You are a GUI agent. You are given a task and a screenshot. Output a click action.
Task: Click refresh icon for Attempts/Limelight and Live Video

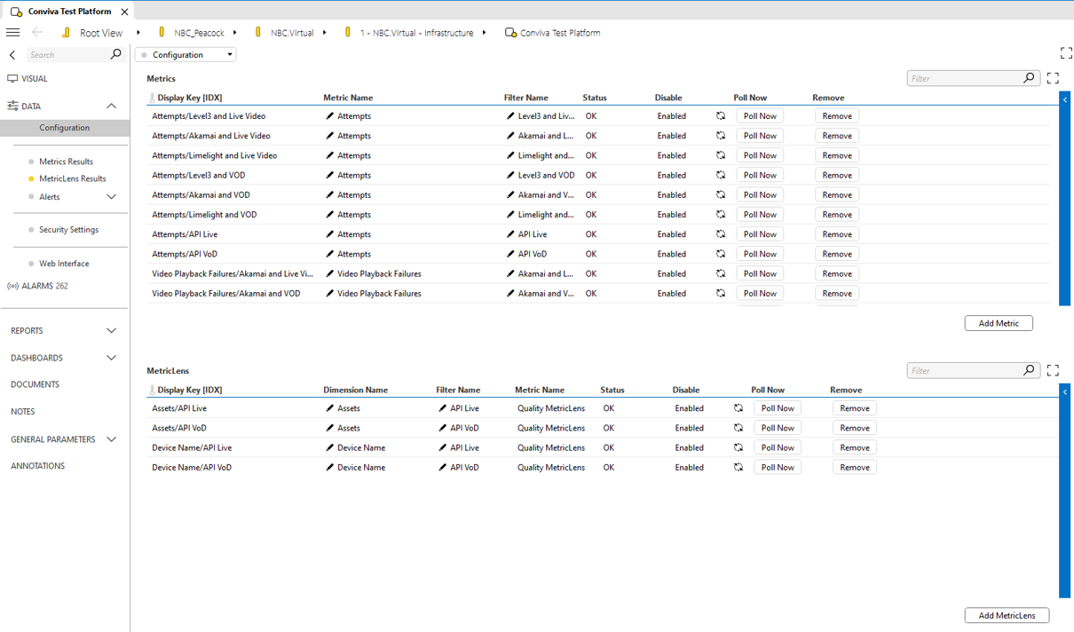721,155
